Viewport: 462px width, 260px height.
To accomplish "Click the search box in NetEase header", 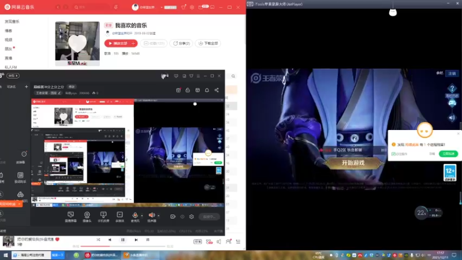I will [91, 7].
